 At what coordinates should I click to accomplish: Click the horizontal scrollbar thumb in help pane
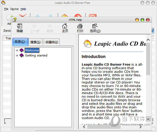(x=104, y=127)
